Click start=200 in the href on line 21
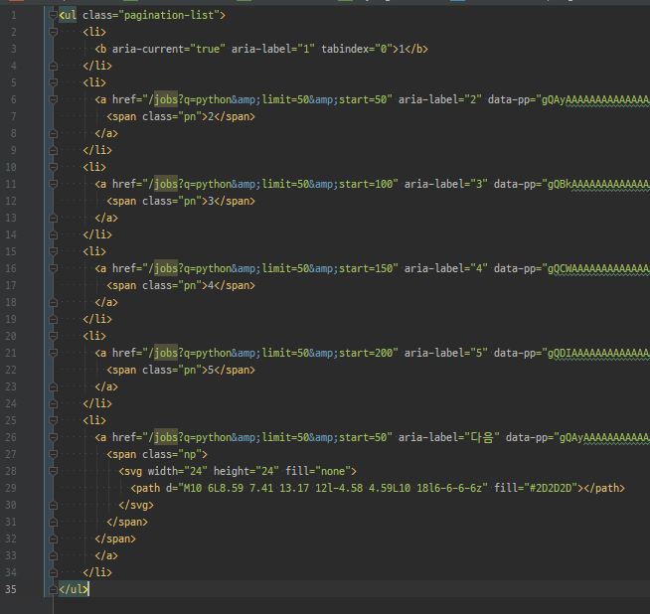Screen dimensions: 650x614 click(x=366, y=353)
